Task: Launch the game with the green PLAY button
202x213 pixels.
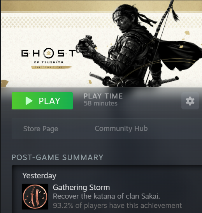Action: tap(42, 101)
